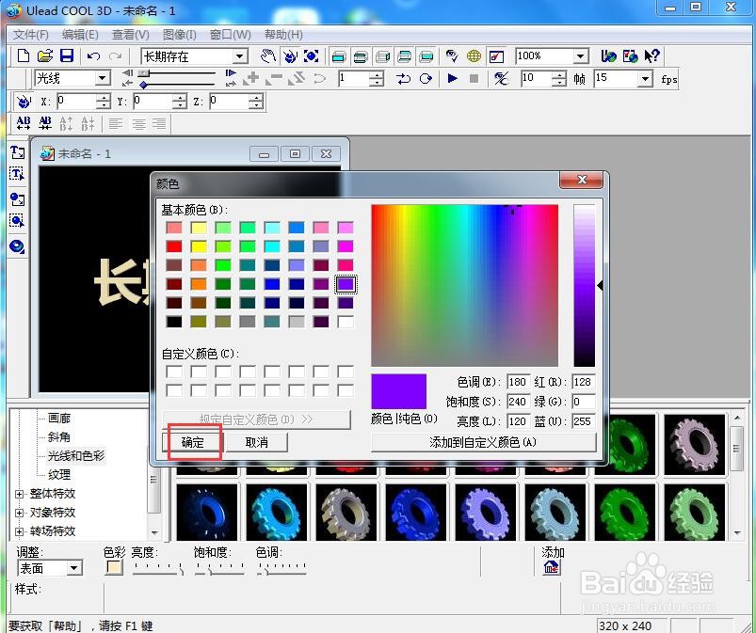Open the 帮助(H) menu

pyautogui.click(x=283, y=35)
